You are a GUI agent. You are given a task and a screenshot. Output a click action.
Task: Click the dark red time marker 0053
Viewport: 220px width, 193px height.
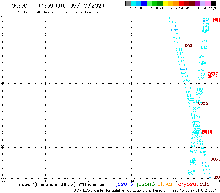click(x=203, y=103)
